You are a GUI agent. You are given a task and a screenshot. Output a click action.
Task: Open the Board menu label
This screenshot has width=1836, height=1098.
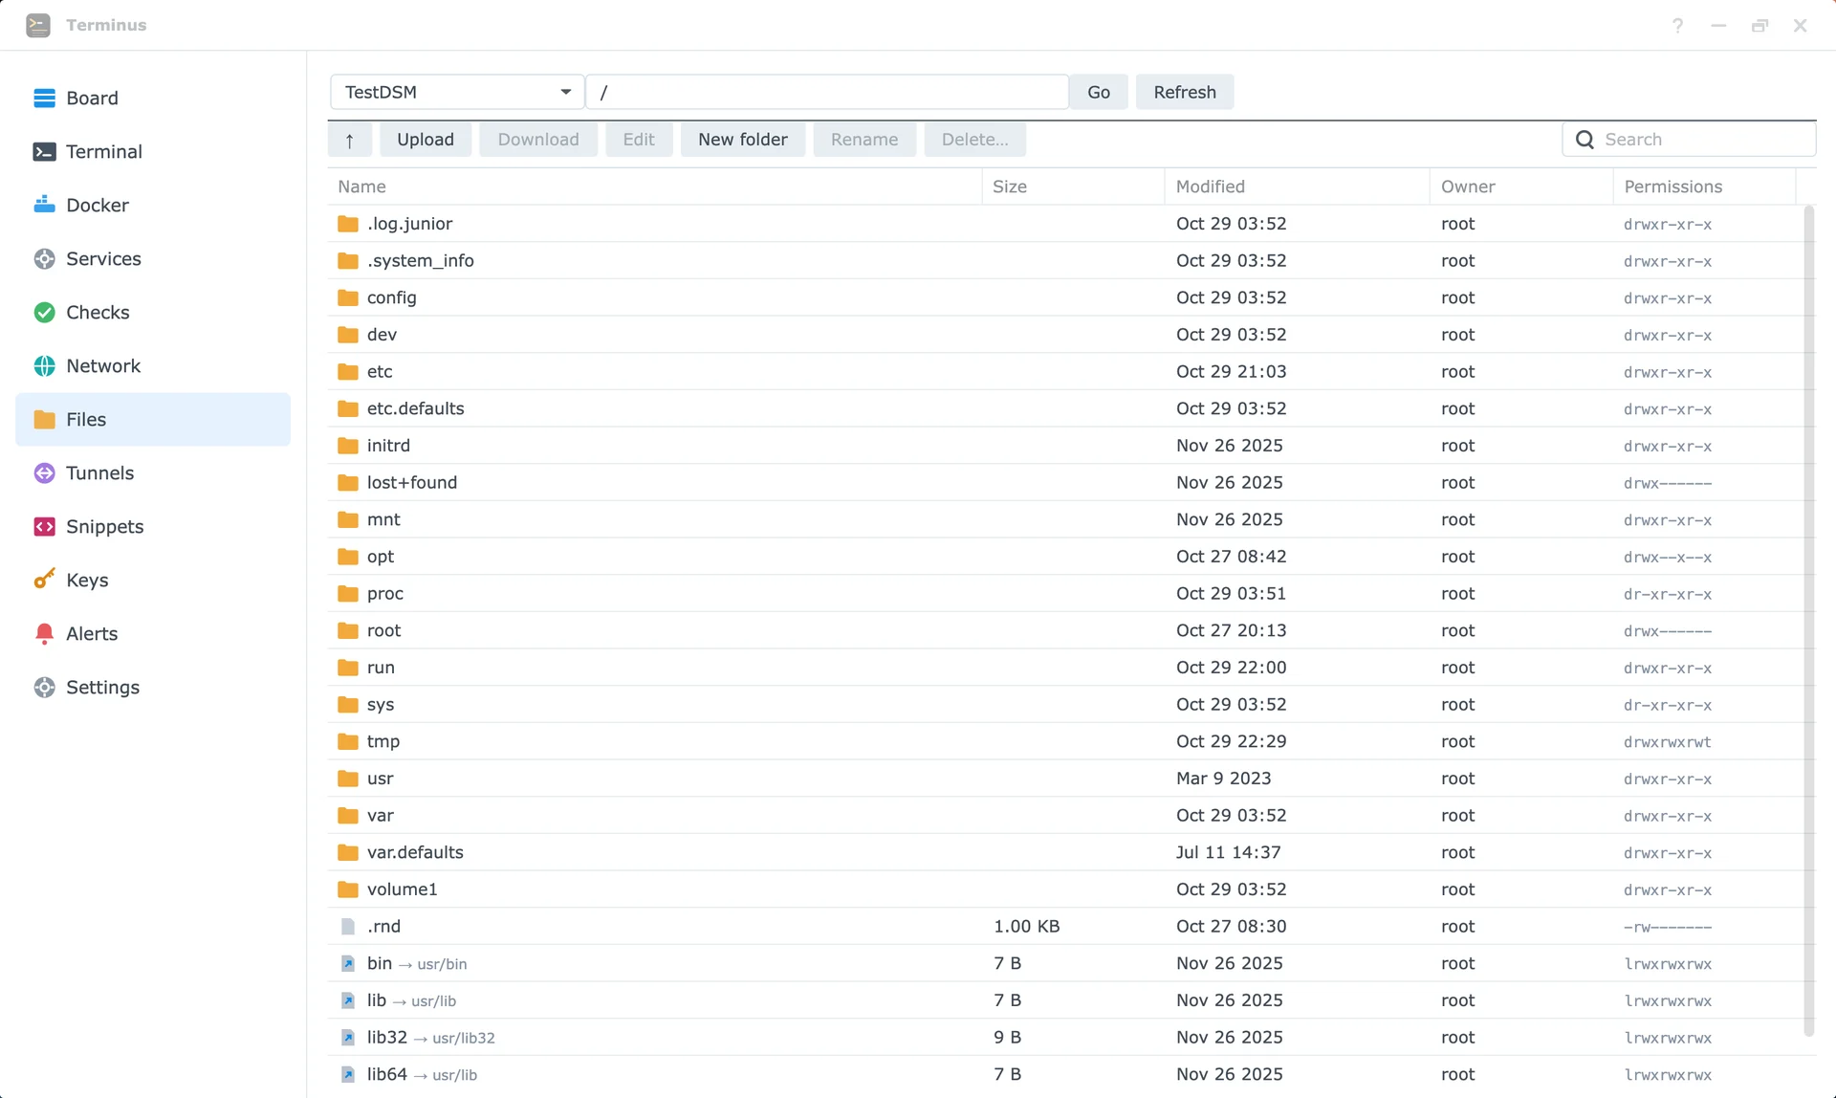[92, 98]
